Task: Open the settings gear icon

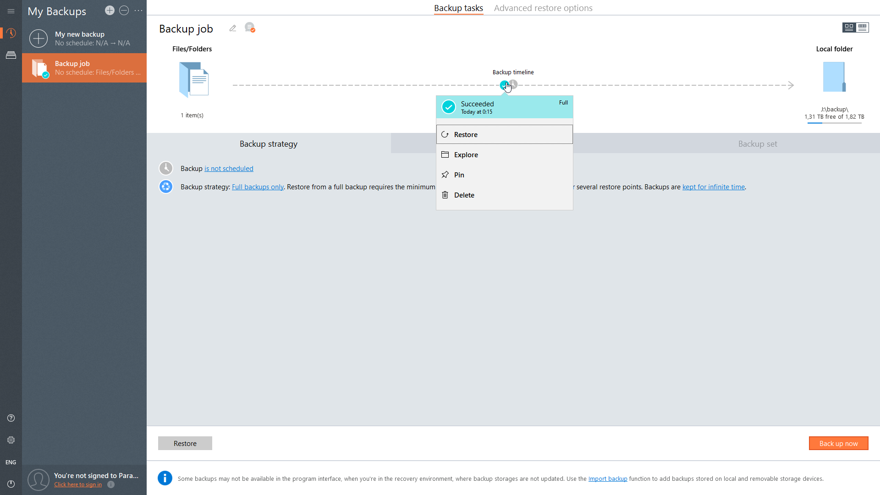Action: [x=11, y=440]
